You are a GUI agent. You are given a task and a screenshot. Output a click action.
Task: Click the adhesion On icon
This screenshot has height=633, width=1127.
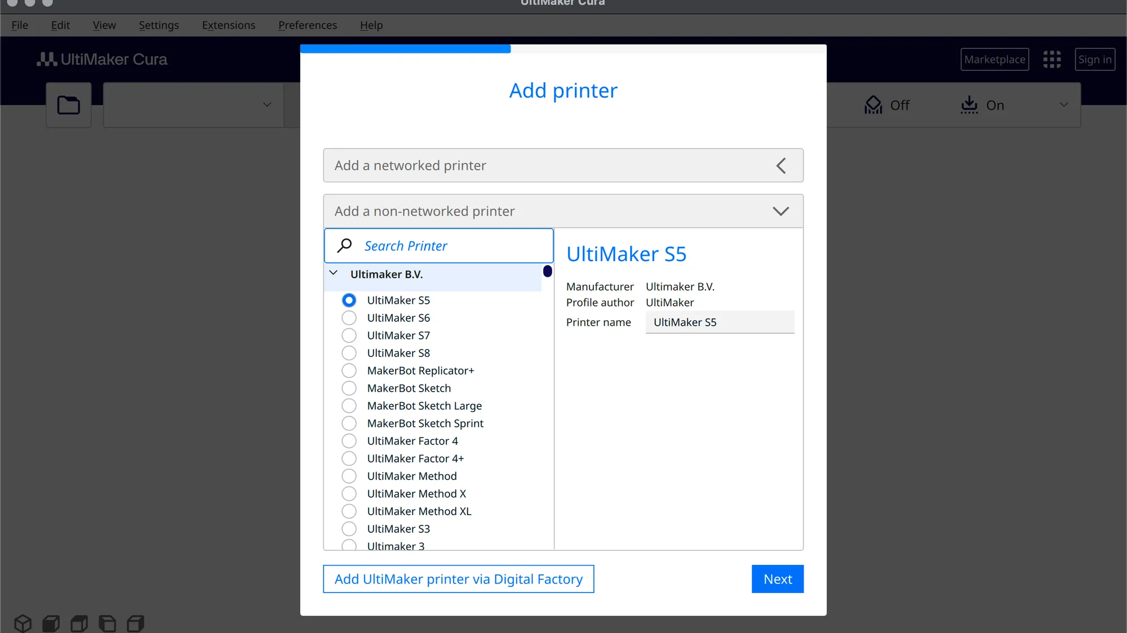[969, 105]
